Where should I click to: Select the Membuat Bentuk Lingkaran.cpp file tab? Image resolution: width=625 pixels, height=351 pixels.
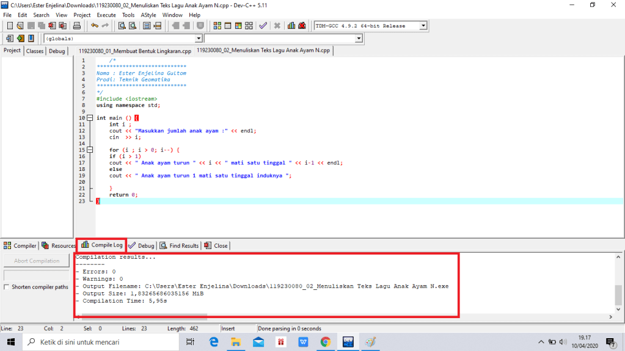[134, 51]
